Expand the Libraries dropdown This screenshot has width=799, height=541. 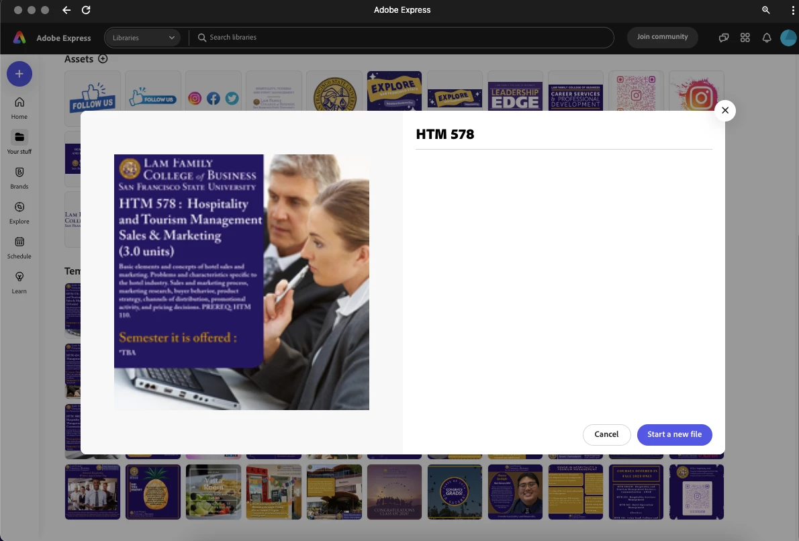(x=142, y=38)
